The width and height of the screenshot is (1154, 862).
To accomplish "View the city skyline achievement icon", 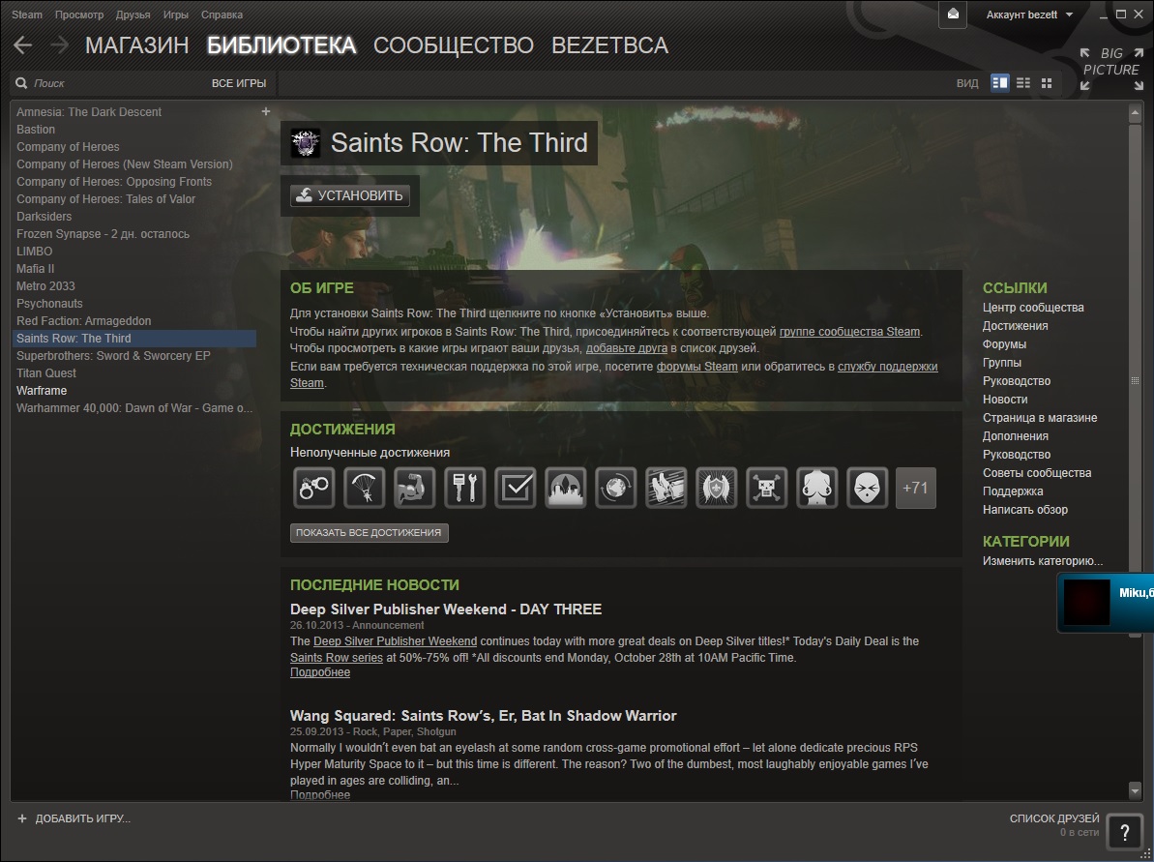I will point(565,488).
